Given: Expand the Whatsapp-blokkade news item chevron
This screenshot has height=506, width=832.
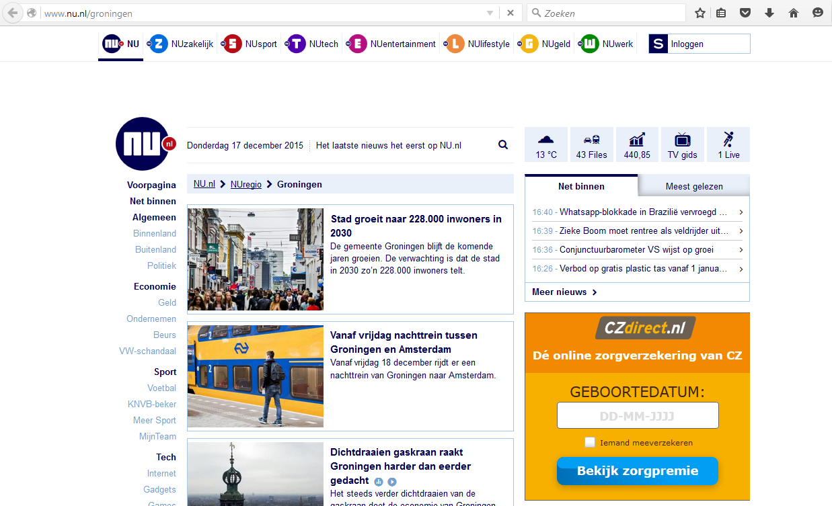Looking at the screenshot, I should (741, 211).
